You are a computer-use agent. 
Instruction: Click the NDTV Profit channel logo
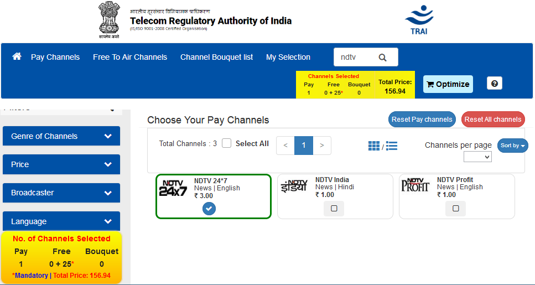[x=415, y=185]
